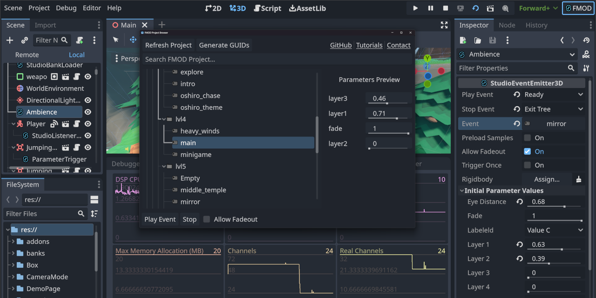Open documentation via the Doc search icon

tap(586, 53)
